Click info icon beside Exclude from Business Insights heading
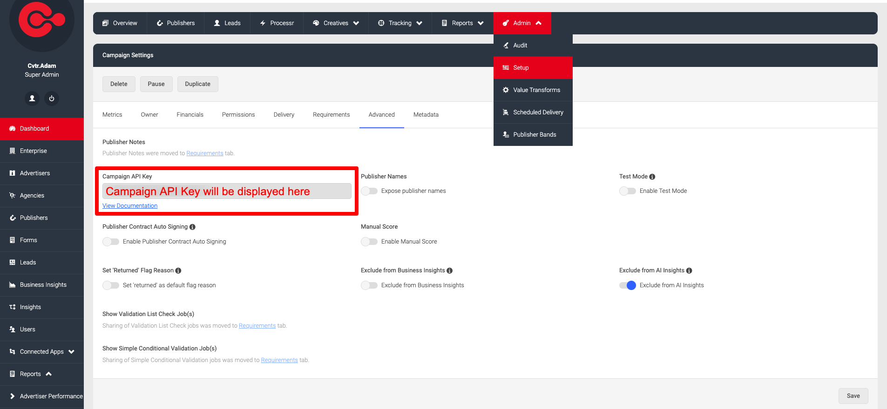 click(x=449, y=270)
